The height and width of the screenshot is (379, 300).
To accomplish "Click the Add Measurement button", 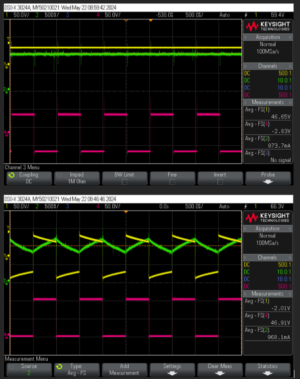I will (x=124, y=370).
